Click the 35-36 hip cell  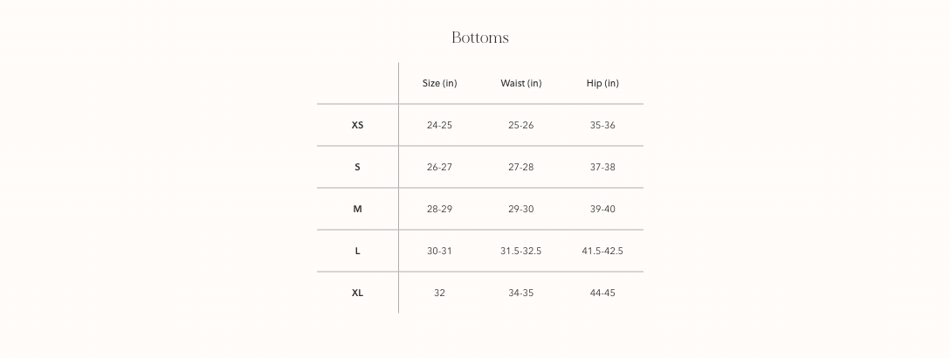[602, 125]
